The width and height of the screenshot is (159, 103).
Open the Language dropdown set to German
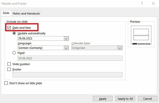point(66,48)
